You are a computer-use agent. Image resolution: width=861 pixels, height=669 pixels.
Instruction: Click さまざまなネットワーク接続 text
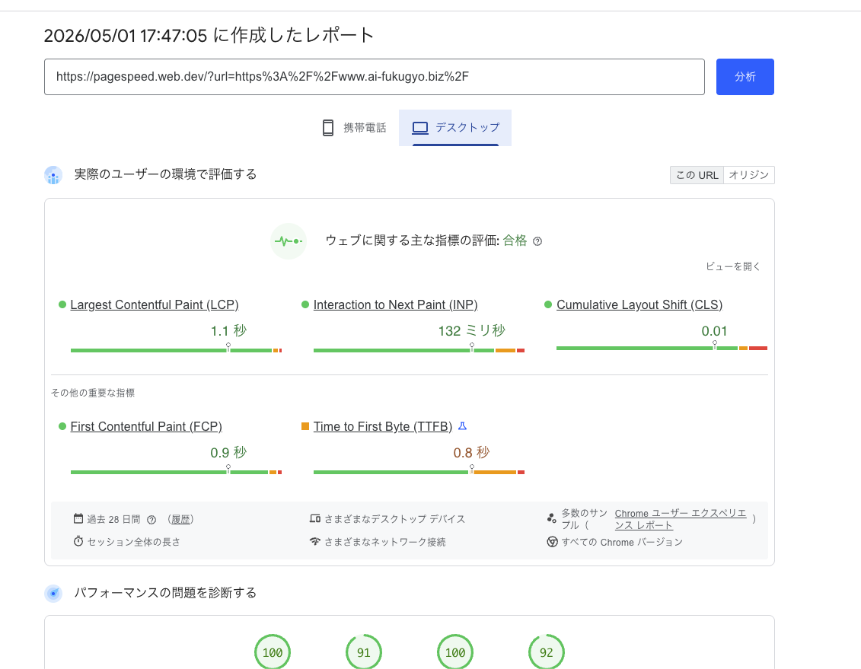point(385,542)
